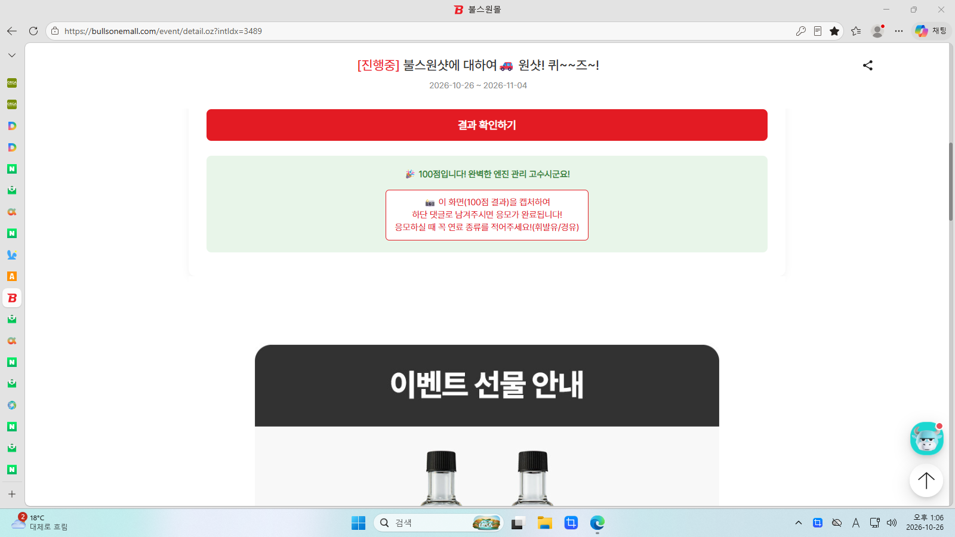Click the red-bordered screenshot instruction box
This screenshot has height=537, width=955.
click(x=487, y=215)
